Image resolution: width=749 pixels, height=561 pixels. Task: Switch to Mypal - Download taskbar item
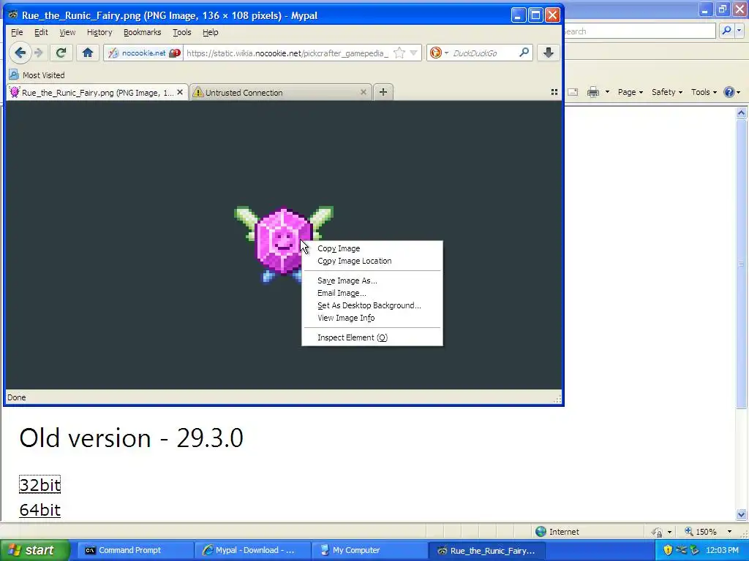pos(252,551)
